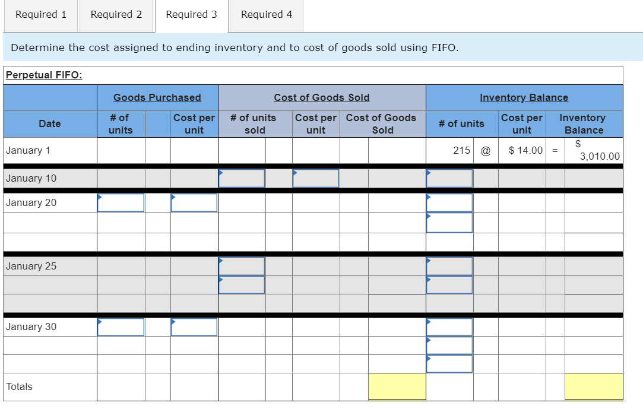Open January 10 inventory units dropdown
The image size is (643, 409).
tap(449, 178)
